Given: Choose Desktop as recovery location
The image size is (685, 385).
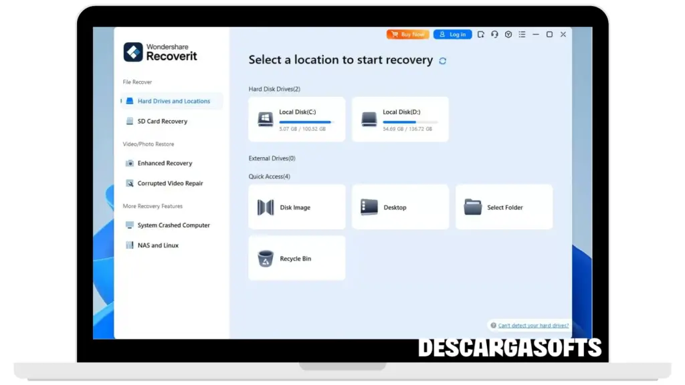Looking at the screenshot, I should (x=400, y=207).
